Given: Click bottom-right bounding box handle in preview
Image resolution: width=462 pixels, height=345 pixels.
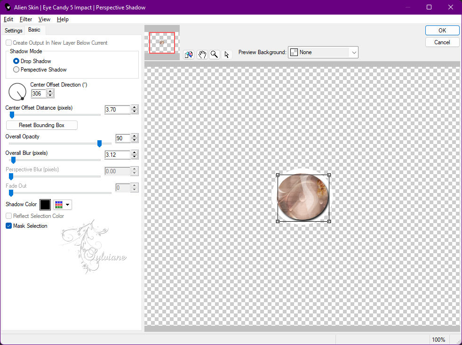Looking at the screenshot, I should click(x=329, y=221).
